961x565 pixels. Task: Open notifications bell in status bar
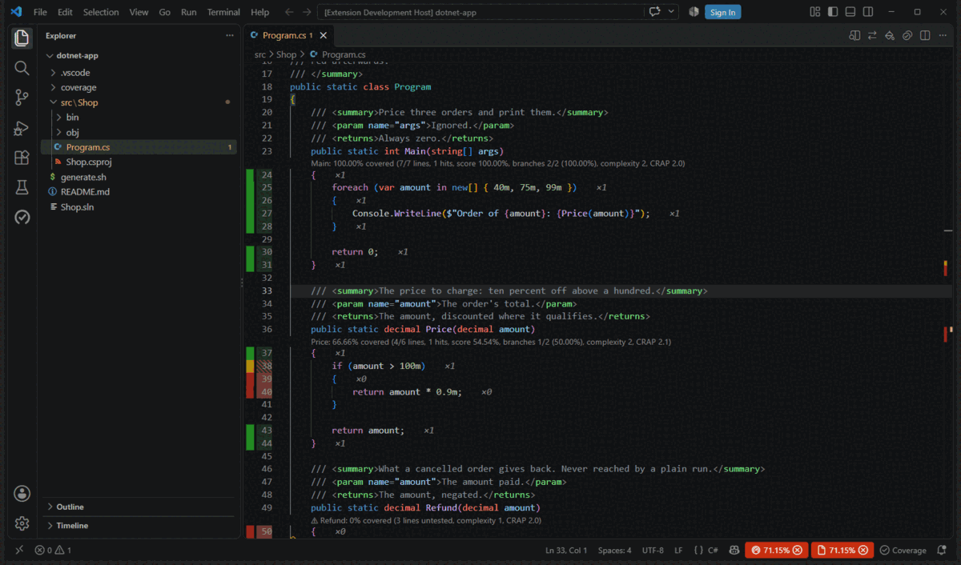coord(943,551)
